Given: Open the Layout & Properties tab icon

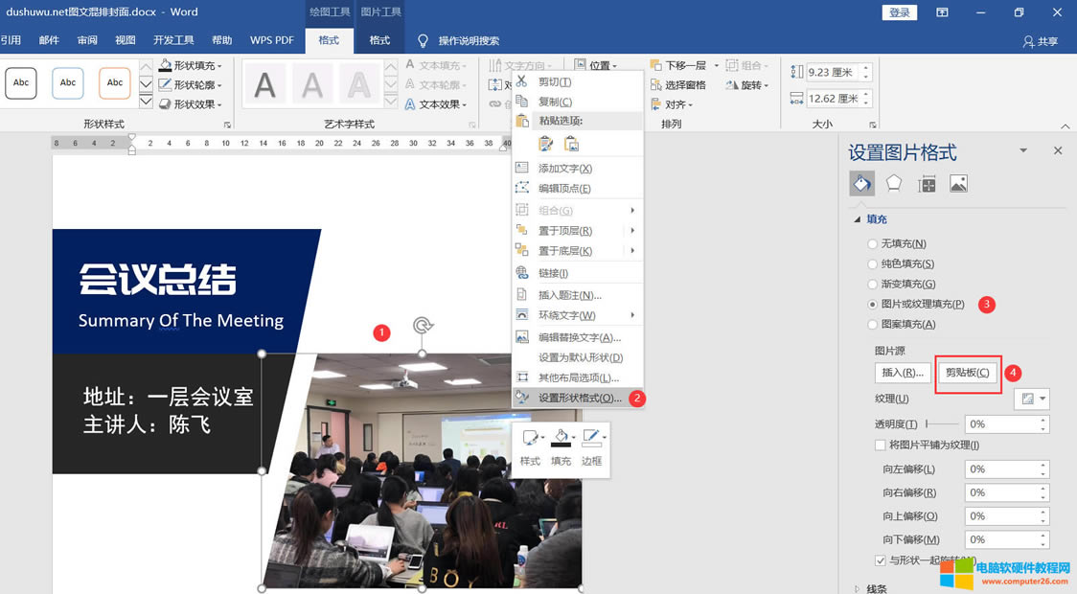Looking at the screenshot, I should (x=927, y=184).
